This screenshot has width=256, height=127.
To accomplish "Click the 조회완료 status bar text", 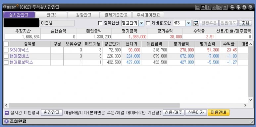I will [x=18, y=121].
